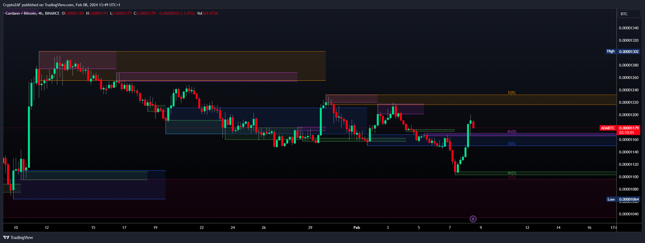Select the orange D(R) zone label
The height and width of the screenshot is (243, 645).
tap(512, 92)
